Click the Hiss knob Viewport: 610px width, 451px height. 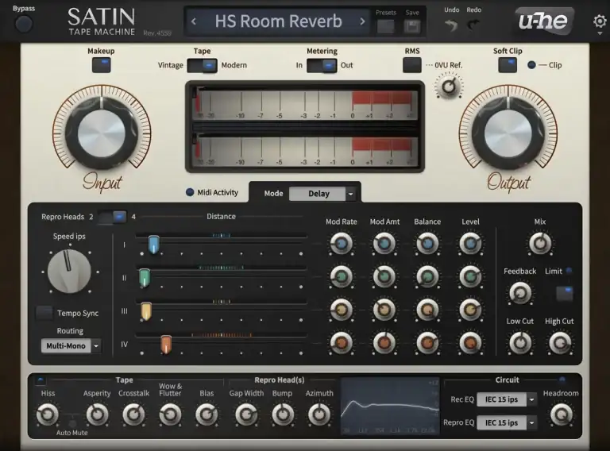[x=48, y=414]
